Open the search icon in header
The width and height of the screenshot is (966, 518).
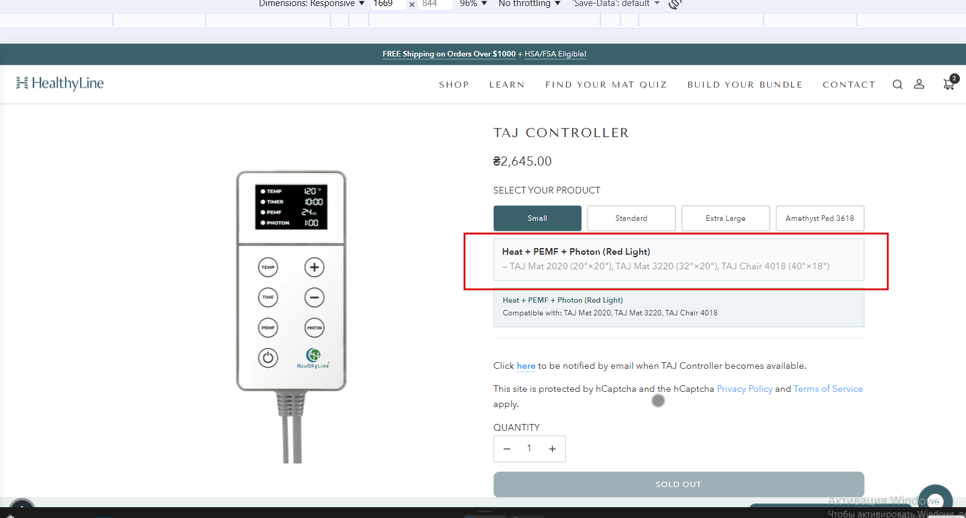coord(897,84)
